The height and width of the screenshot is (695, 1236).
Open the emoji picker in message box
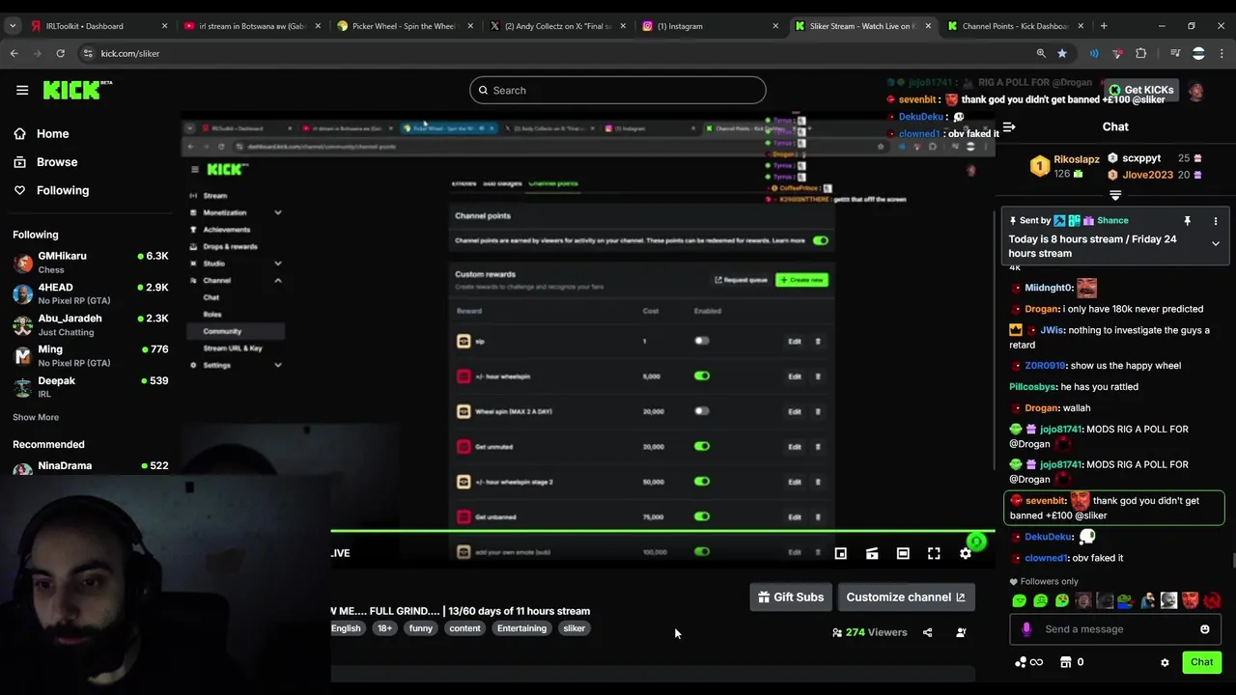(1204, 629)
